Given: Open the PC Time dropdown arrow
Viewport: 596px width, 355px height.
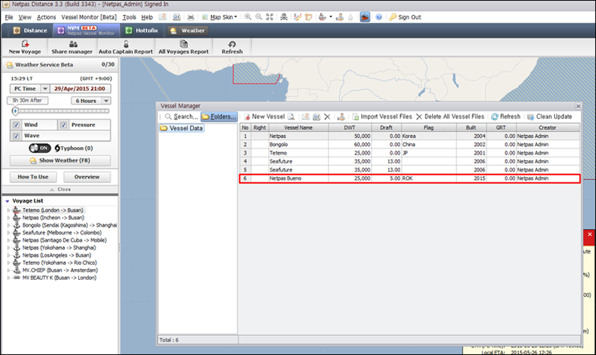Looking at the screenshot, I should [45, 89].
